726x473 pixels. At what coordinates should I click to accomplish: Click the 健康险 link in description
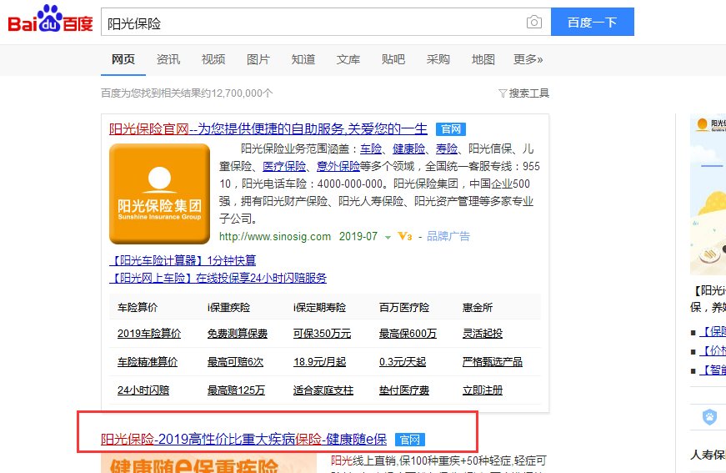408,148
